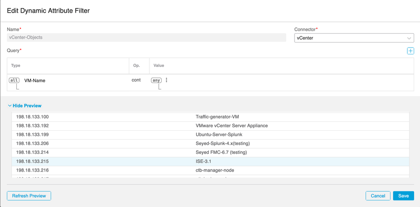
Task: Click the 'cont' operator cell
Action: (136, 80)
